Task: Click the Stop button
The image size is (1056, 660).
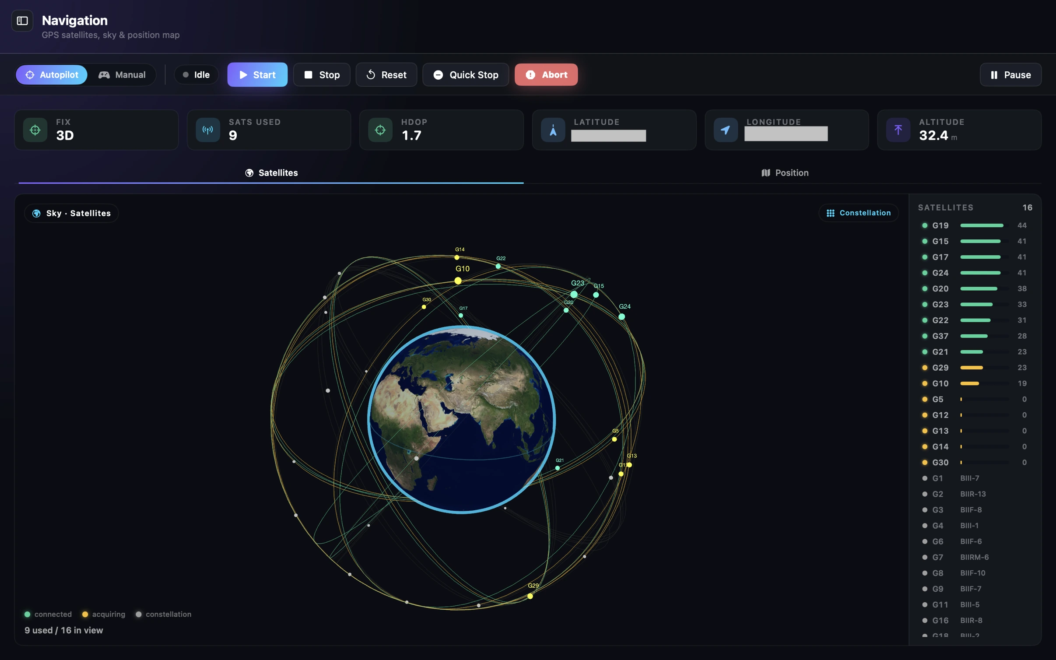Action: coord(322,75)
